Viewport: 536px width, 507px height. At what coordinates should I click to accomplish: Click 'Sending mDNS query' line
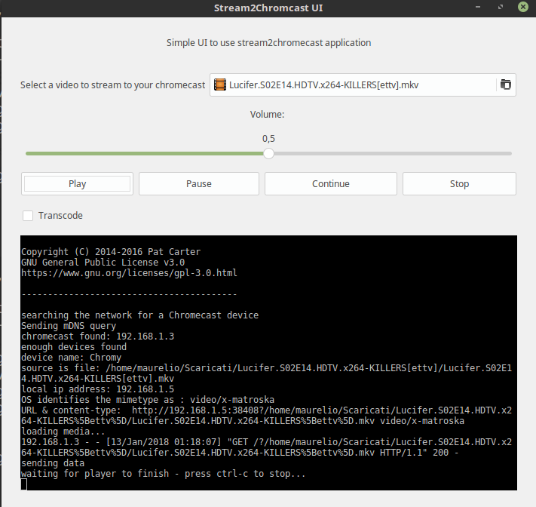[69, 326]
